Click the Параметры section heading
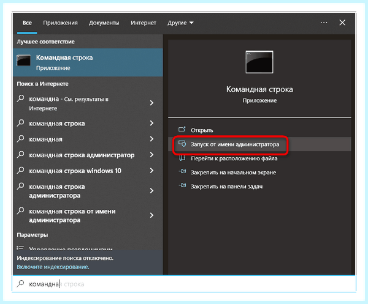 pos(32,235)
